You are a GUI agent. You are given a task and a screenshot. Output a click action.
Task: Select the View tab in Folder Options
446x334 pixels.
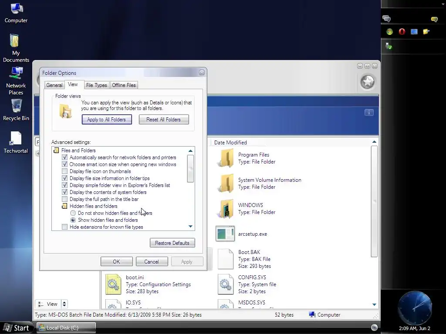pyautogui.click(x=73, y=84)
